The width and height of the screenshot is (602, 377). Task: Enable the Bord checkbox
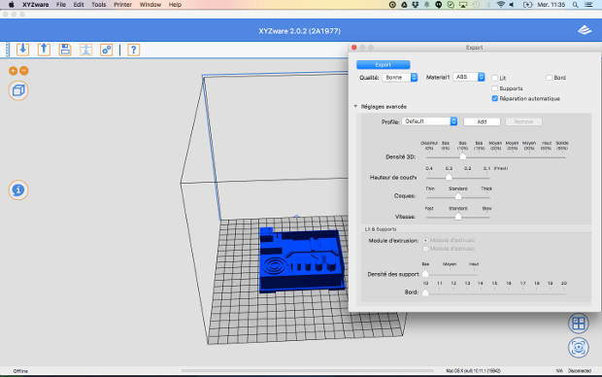pos(549,78)
